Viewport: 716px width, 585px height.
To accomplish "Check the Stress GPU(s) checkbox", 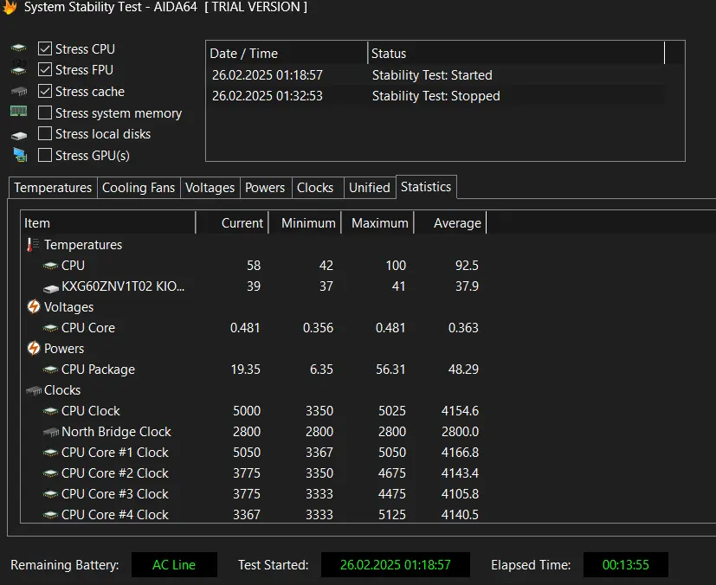I will point(45,155).
